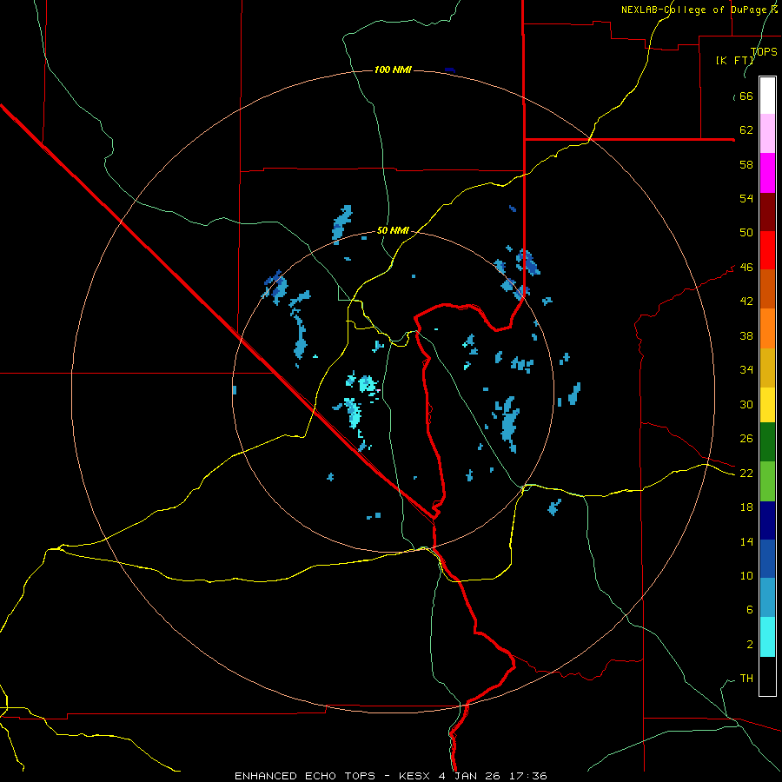Select the navy blue legend swatch

pyautogui.click(x=767, y=520)
